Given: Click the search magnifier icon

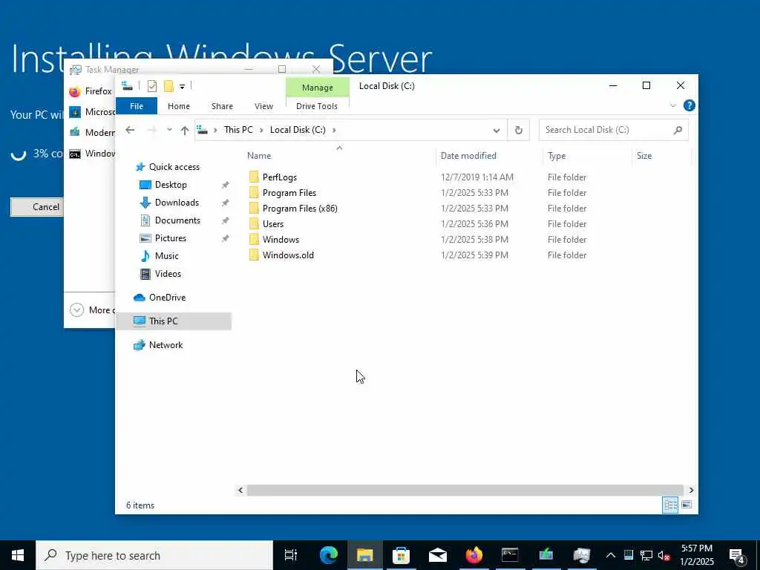Looking at the screenshot, I should 678,130.
